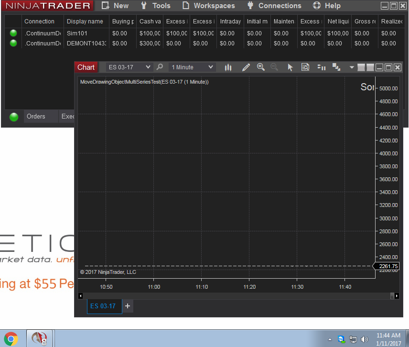The width and height of the screenshot is (409, 347).
Task: Switch to the Executions tab
Action: pos(67,116)
